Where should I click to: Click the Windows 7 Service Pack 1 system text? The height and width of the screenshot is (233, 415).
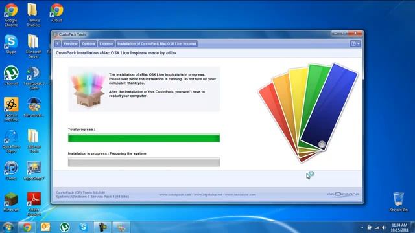click(x=92, y=197)
